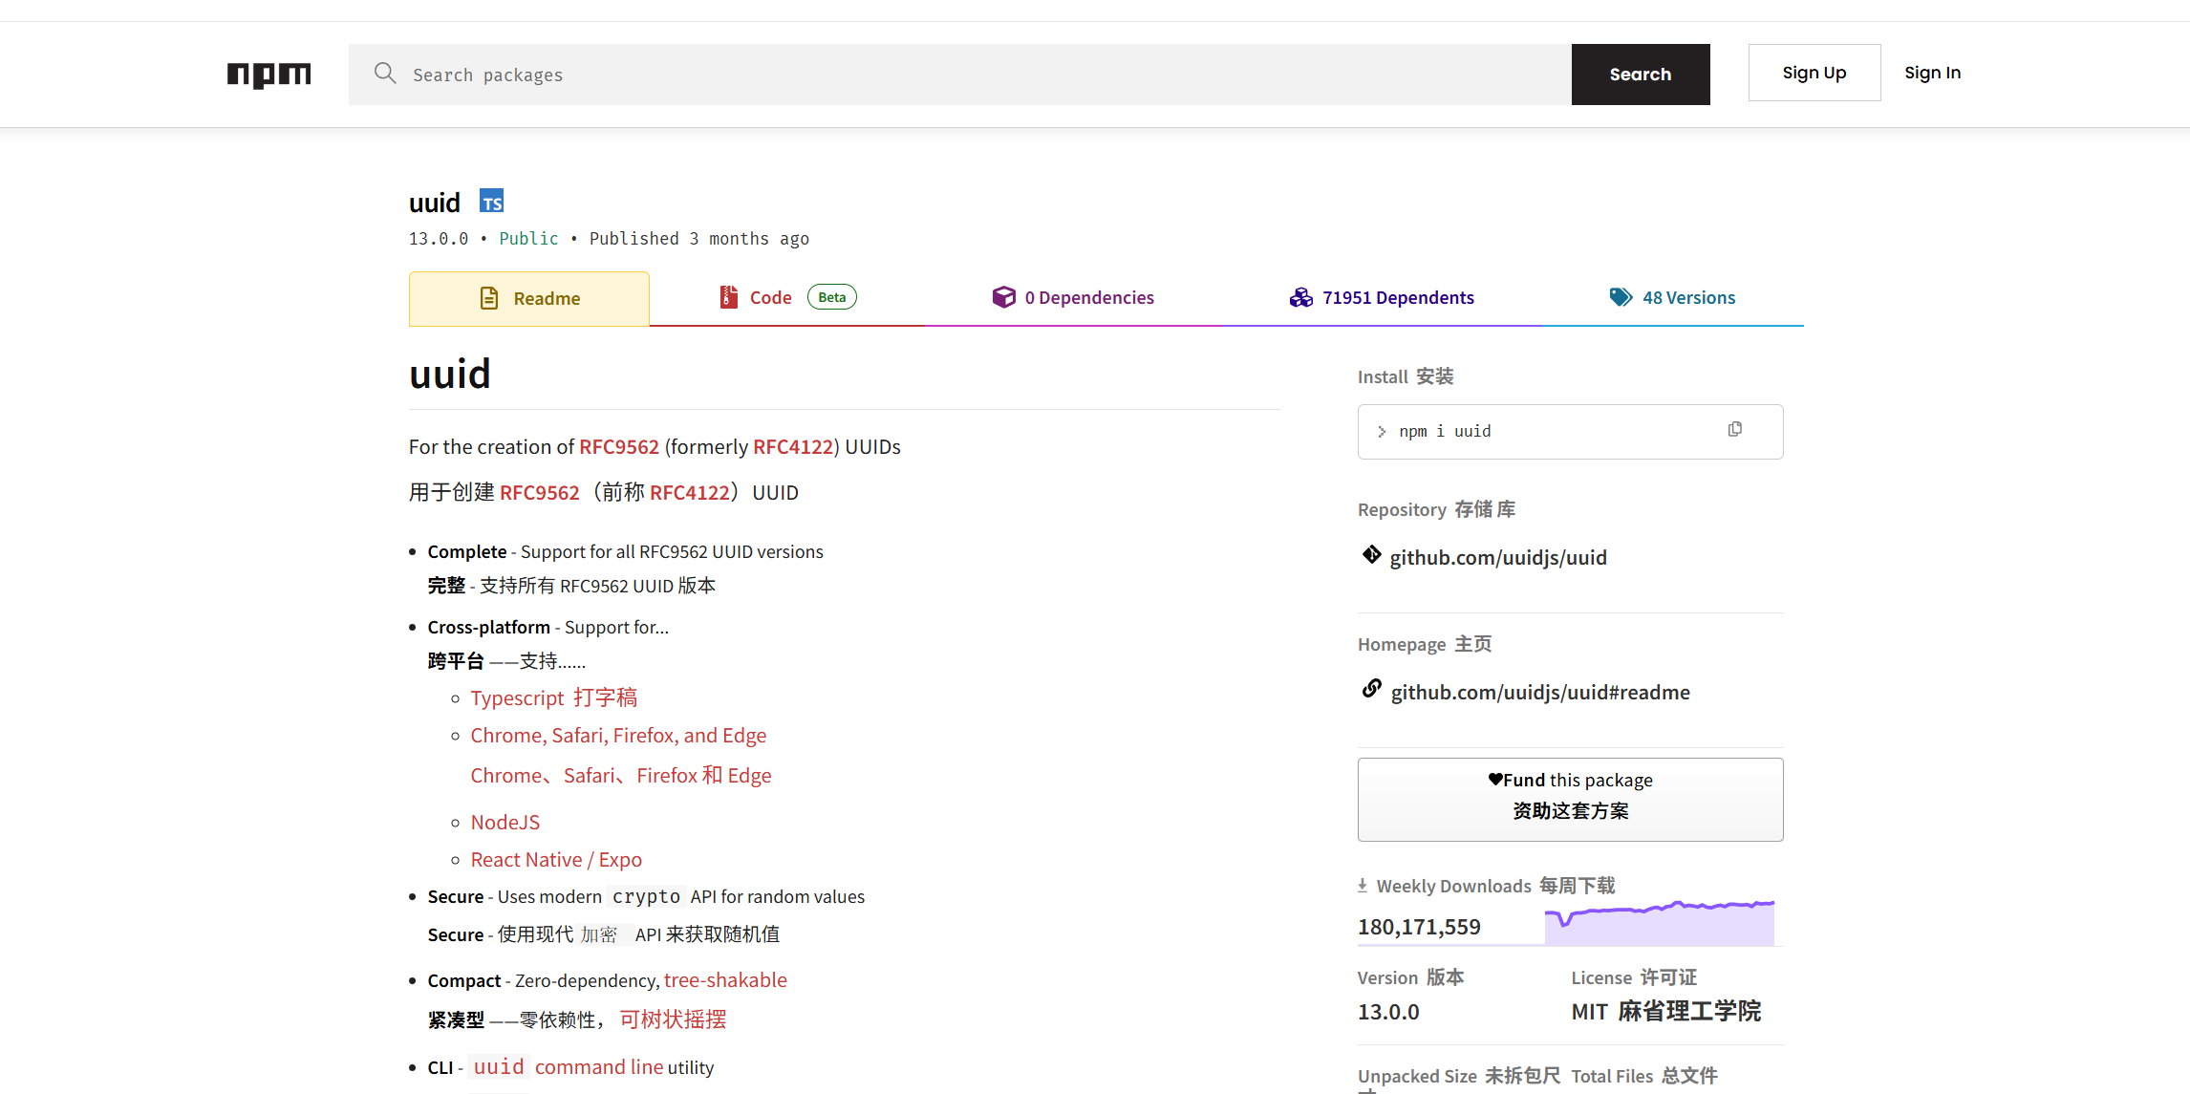Click the homepage link chain icon
Screen dimensions: 2190x1094
(x=1372, y=689)
